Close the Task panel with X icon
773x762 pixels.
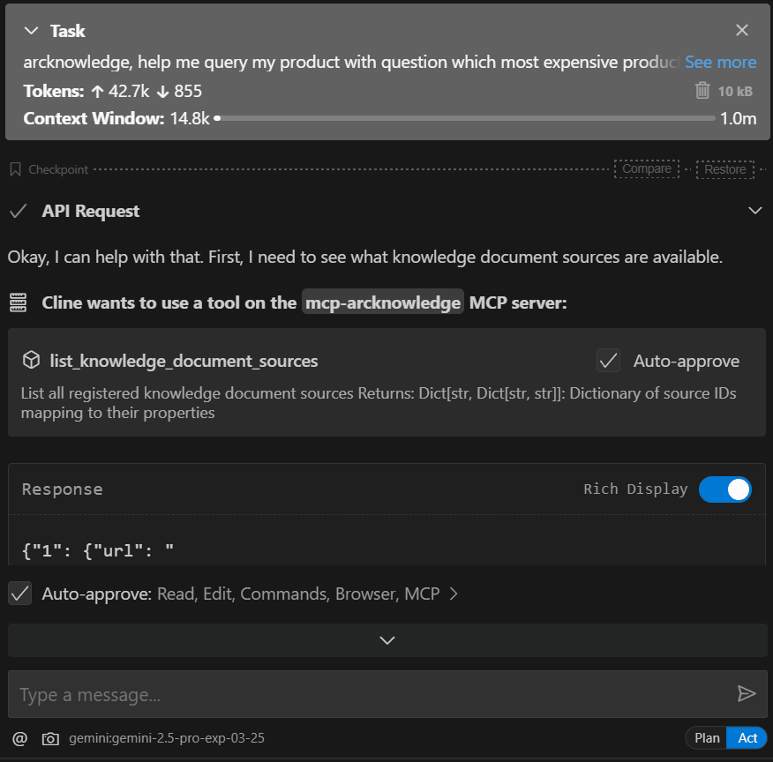pos(742,31)
